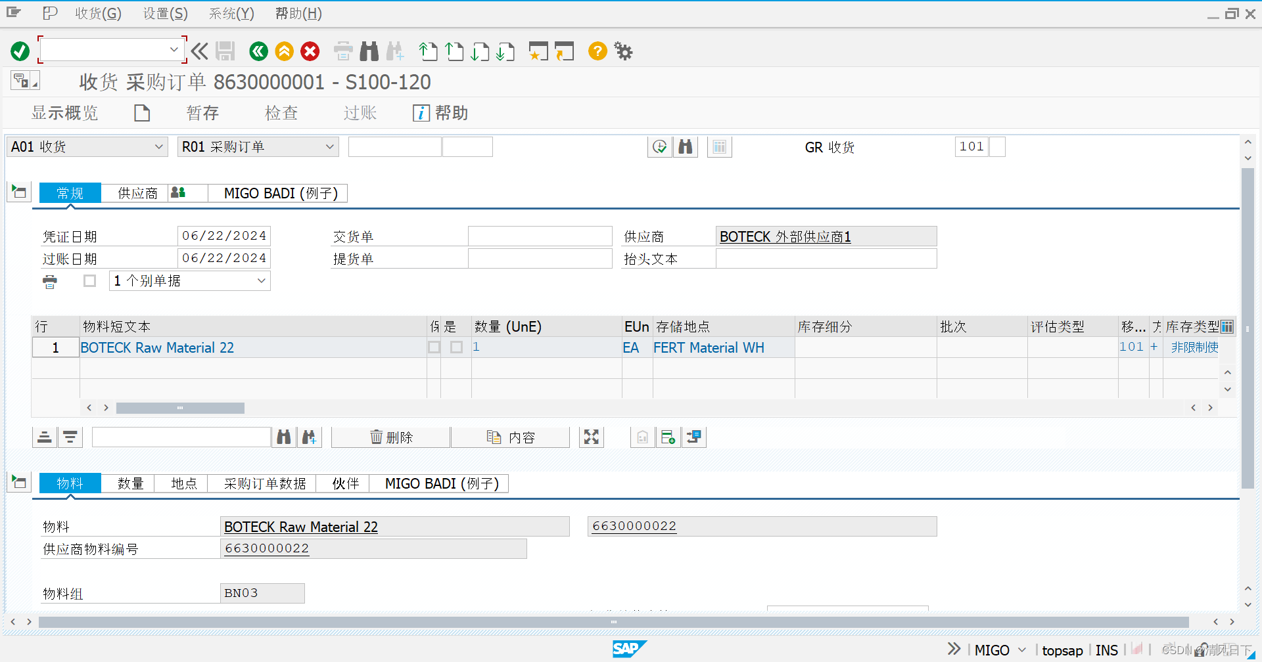Click the sort ascending icon below the item table
1262x662 pixels.
pyautogui.click(x=45, y=437)
